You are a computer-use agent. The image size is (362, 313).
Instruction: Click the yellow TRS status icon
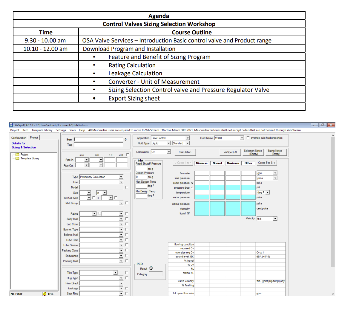pos(45,294)
